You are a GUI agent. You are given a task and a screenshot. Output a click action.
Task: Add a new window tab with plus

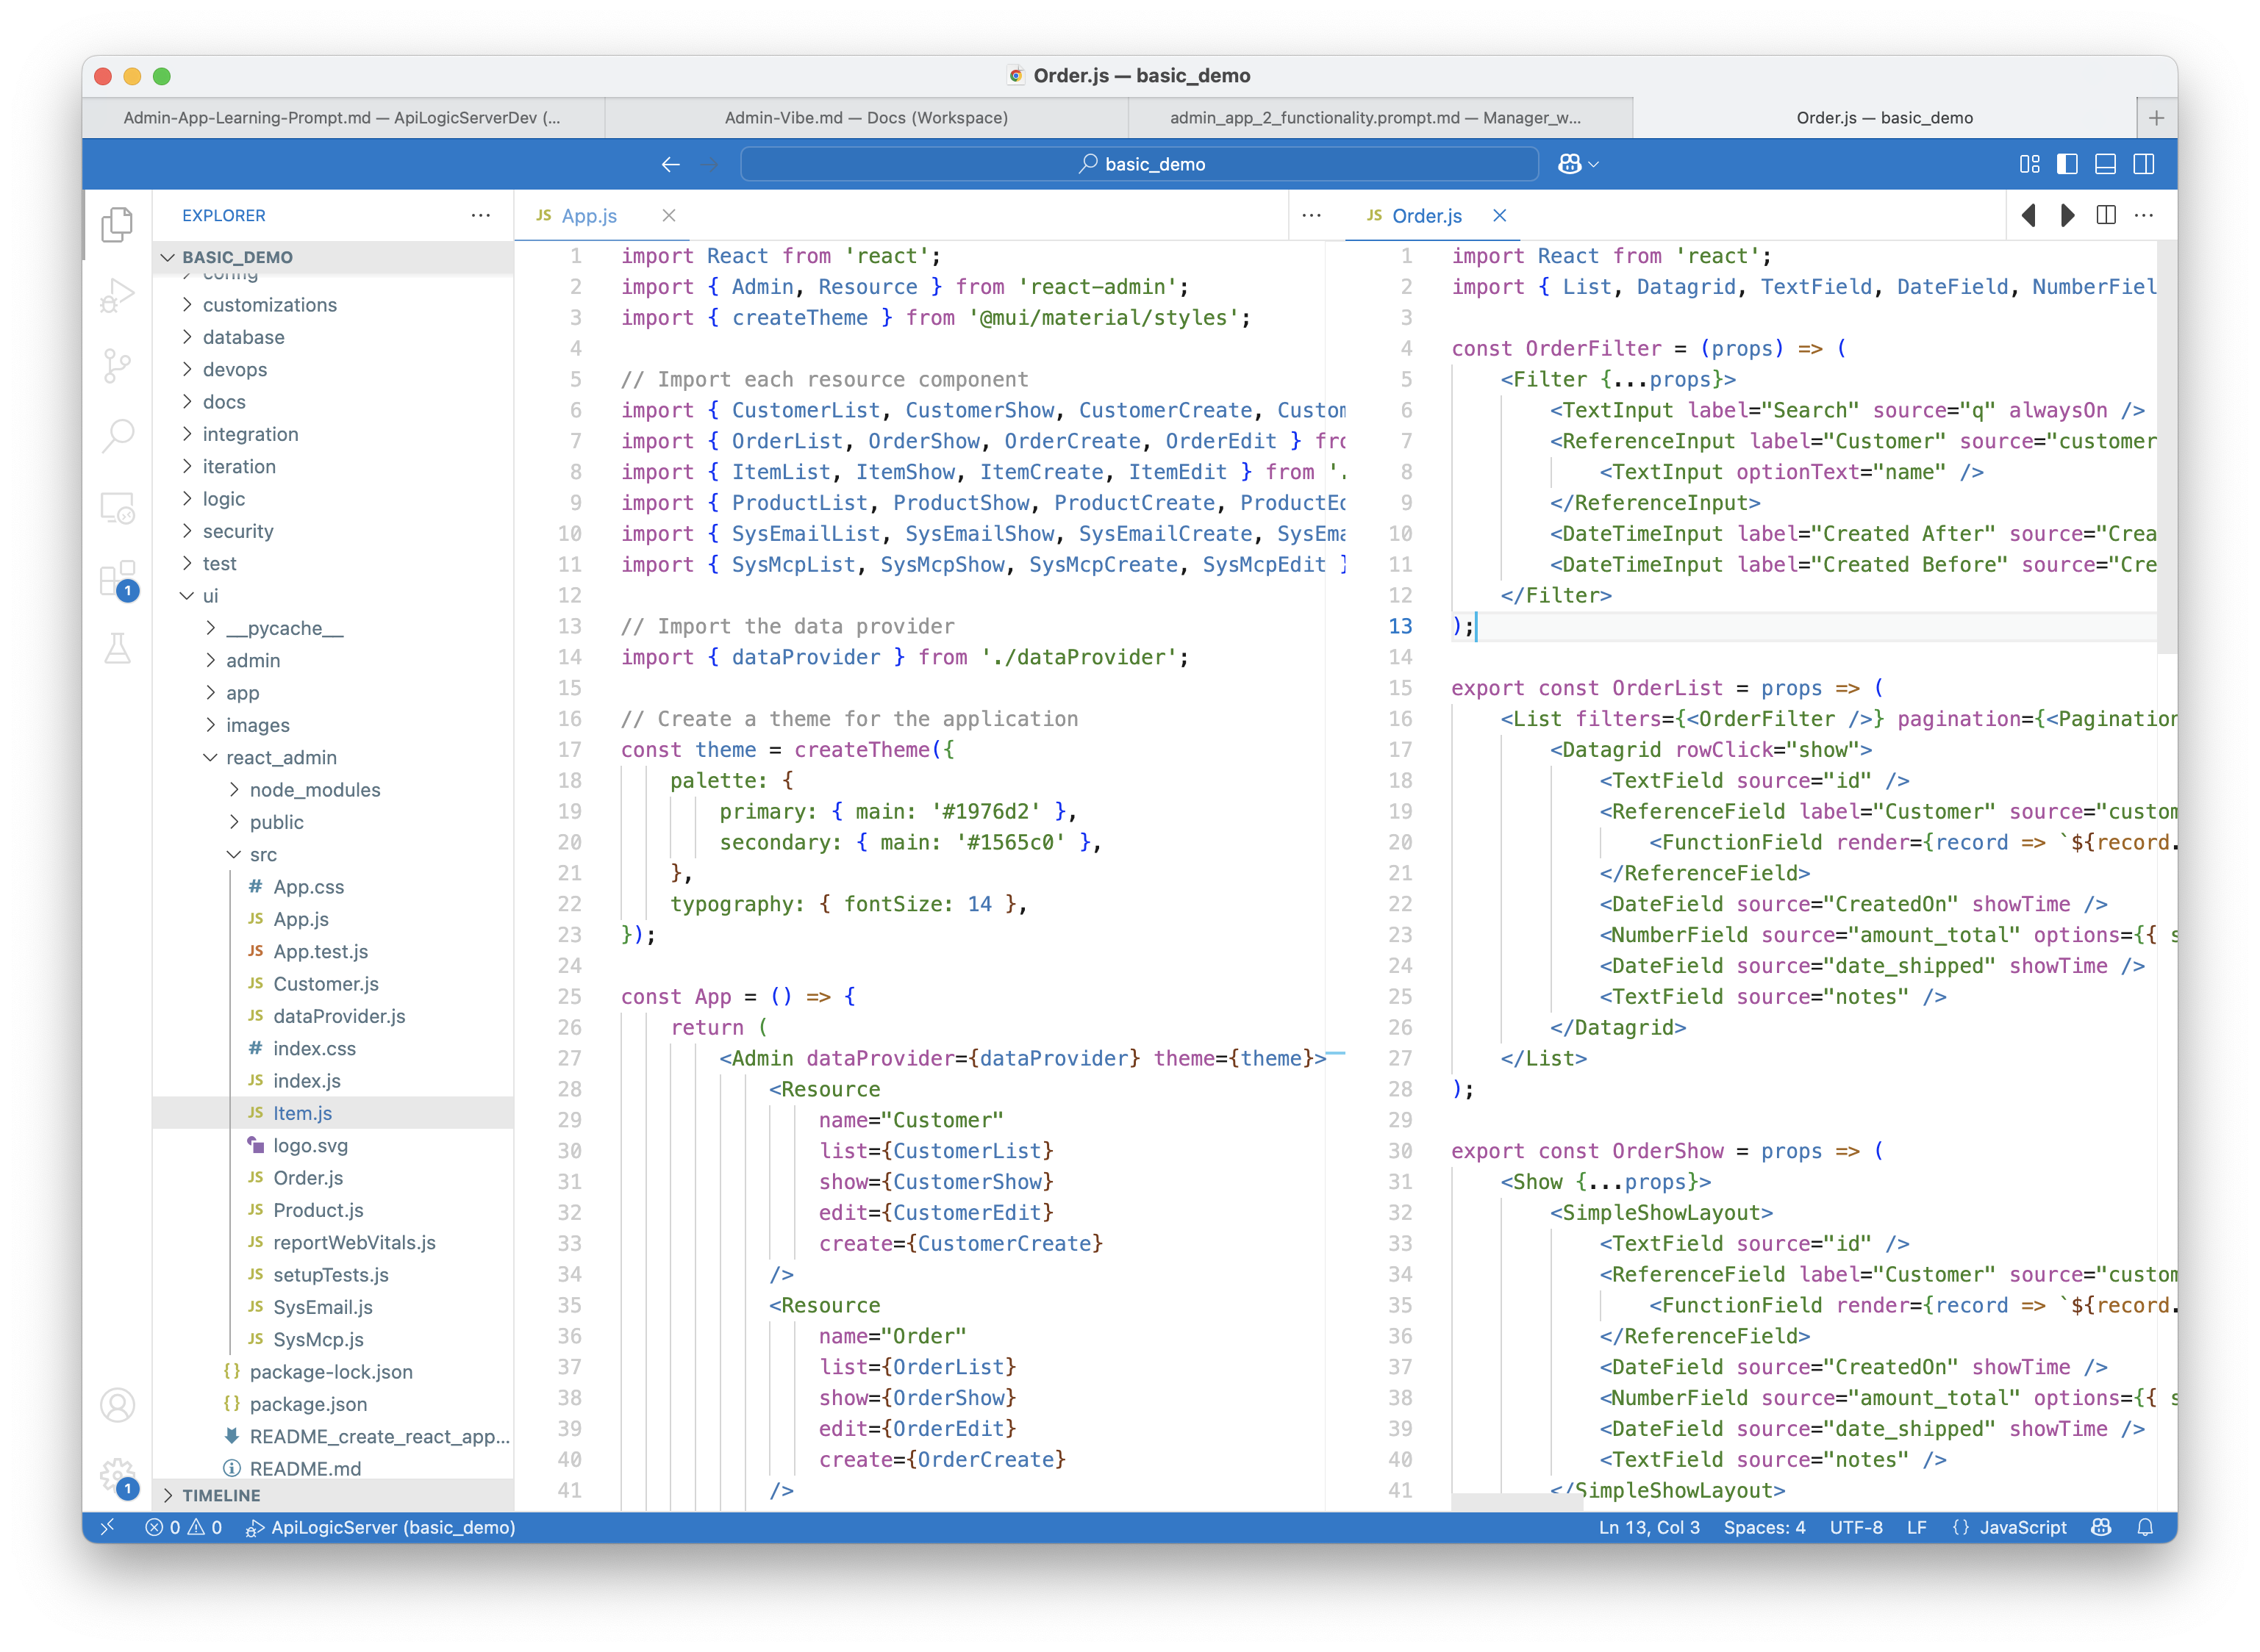pyautogui.click(x=2156, y=118)
